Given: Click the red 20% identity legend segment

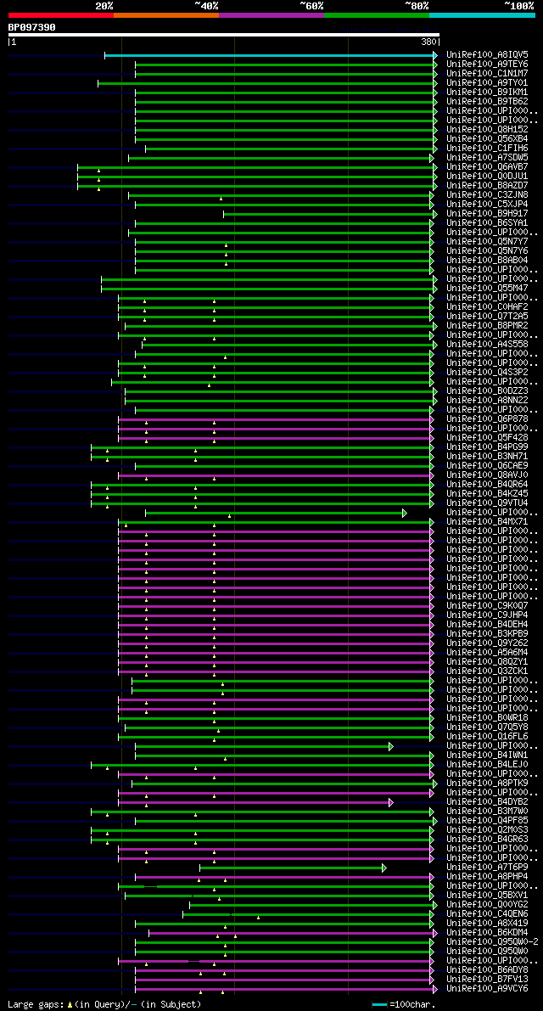Looking at the screenshot, I should 61,14.
